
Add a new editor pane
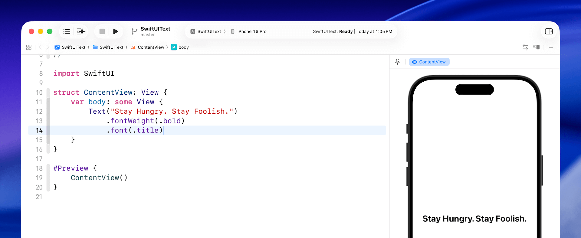tap(551, 47)
